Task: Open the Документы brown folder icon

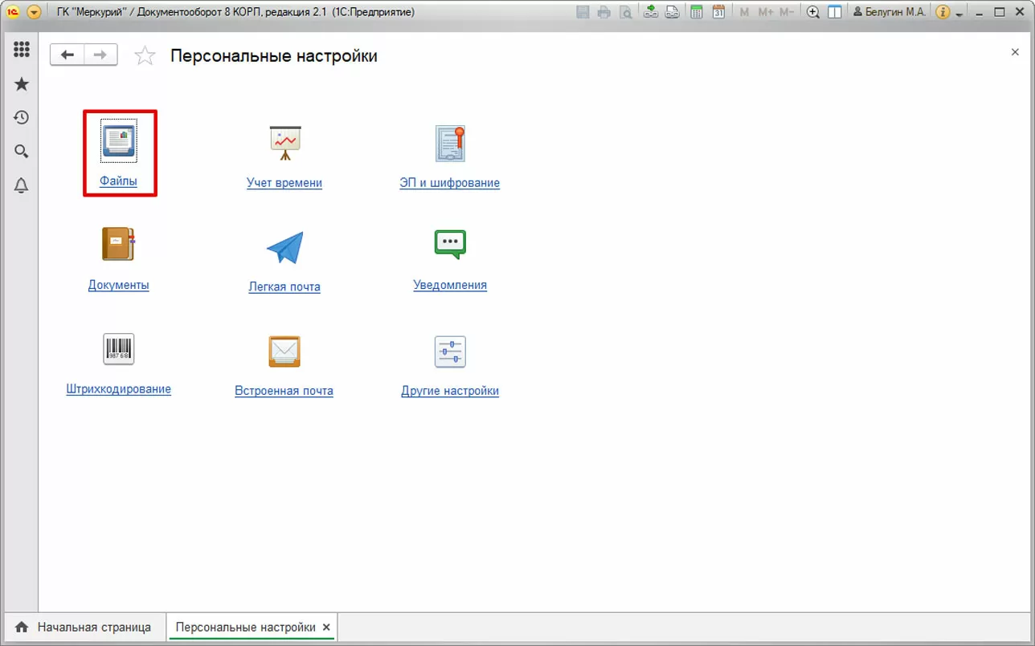Action: tap(119, 244)
